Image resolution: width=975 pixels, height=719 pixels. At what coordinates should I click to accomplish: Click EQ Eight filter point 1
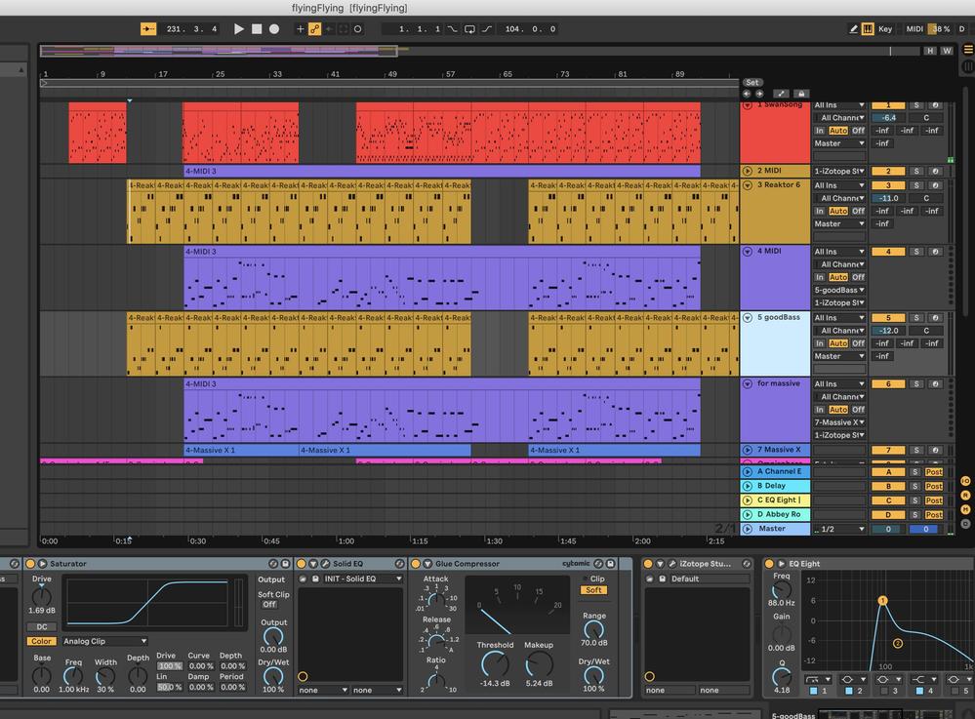point(882,600)
